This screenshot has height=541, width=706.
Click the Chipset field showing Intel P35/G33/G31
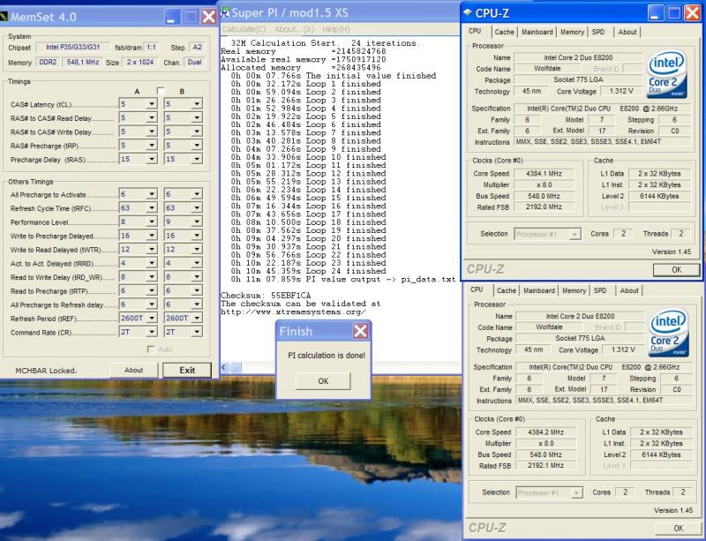click(72, 48)
